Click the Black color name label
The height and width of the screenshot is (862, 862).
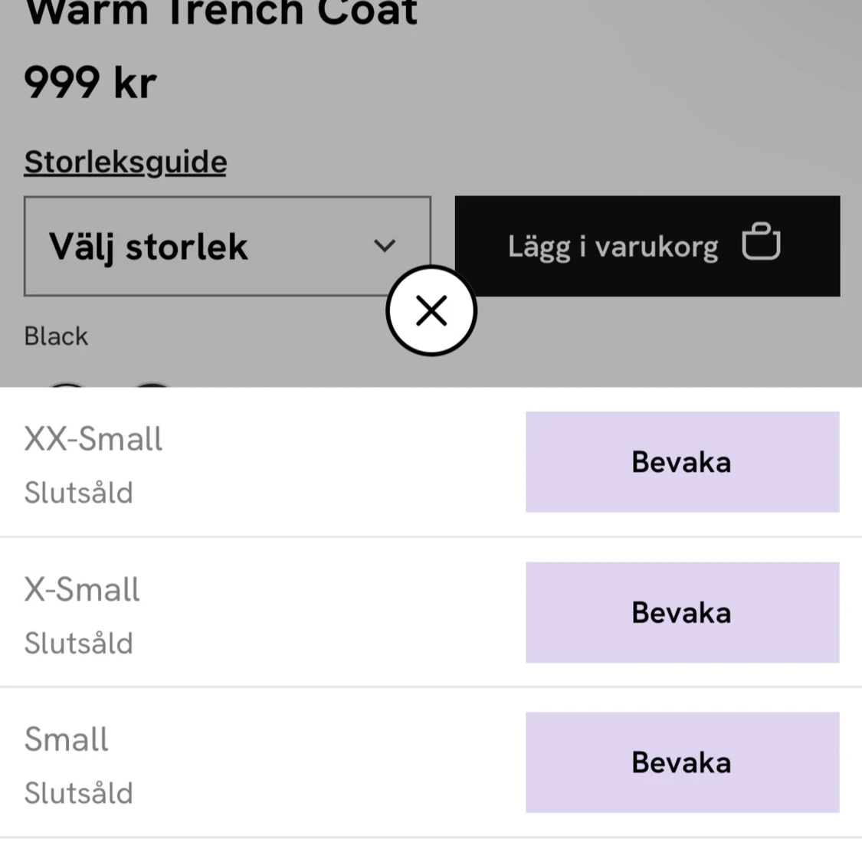pyautogui.click(x=55, y=336)
